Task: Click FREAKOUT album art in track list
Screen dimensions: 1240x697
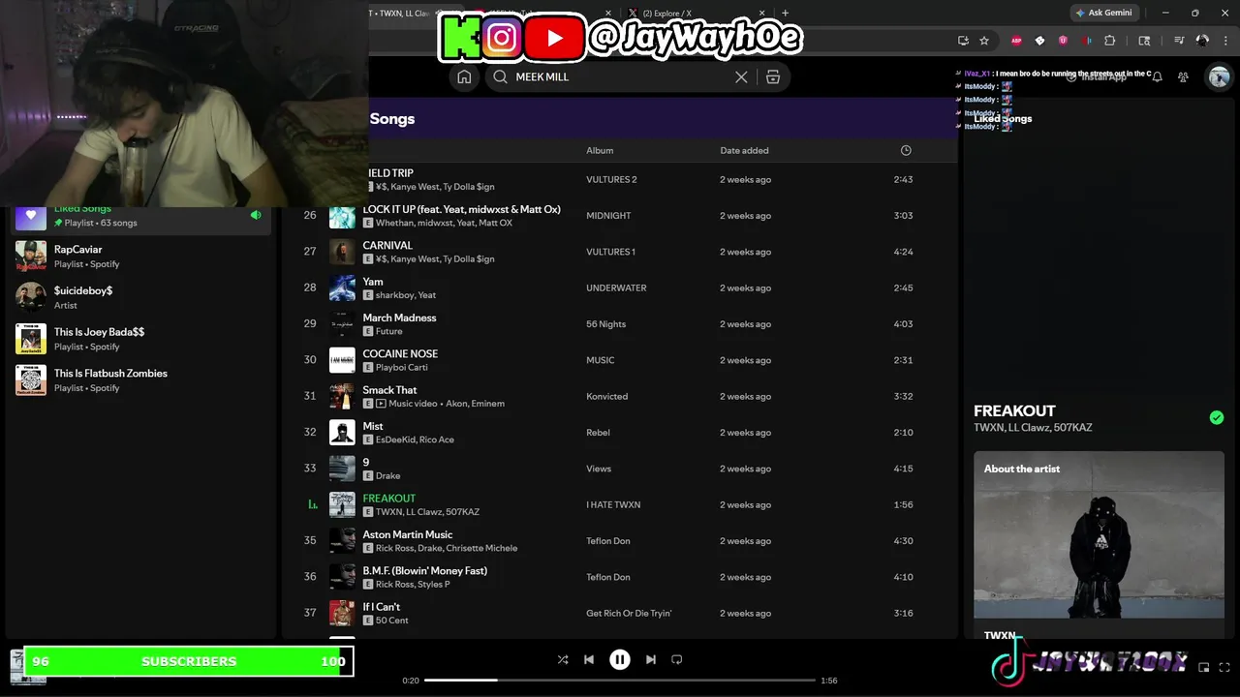Action: click(342, 504)
